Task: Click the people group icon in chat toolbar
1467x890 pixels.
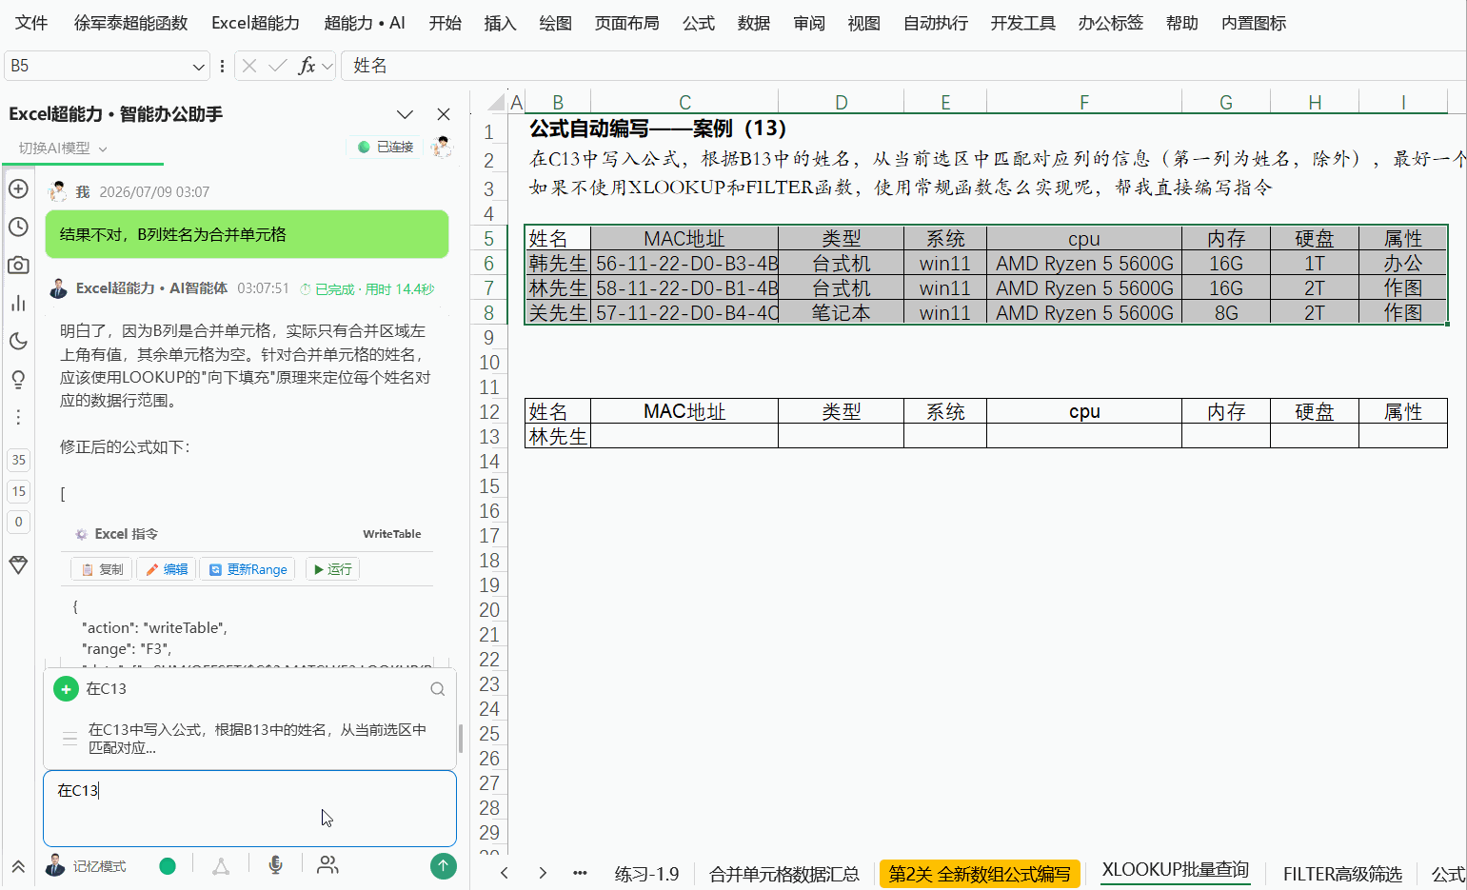Action: (x=327, y=865)
